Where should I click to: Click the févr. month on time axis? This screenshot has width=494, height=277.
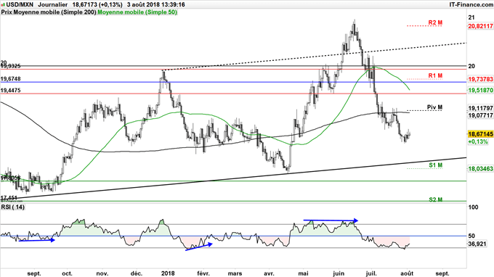203,273
